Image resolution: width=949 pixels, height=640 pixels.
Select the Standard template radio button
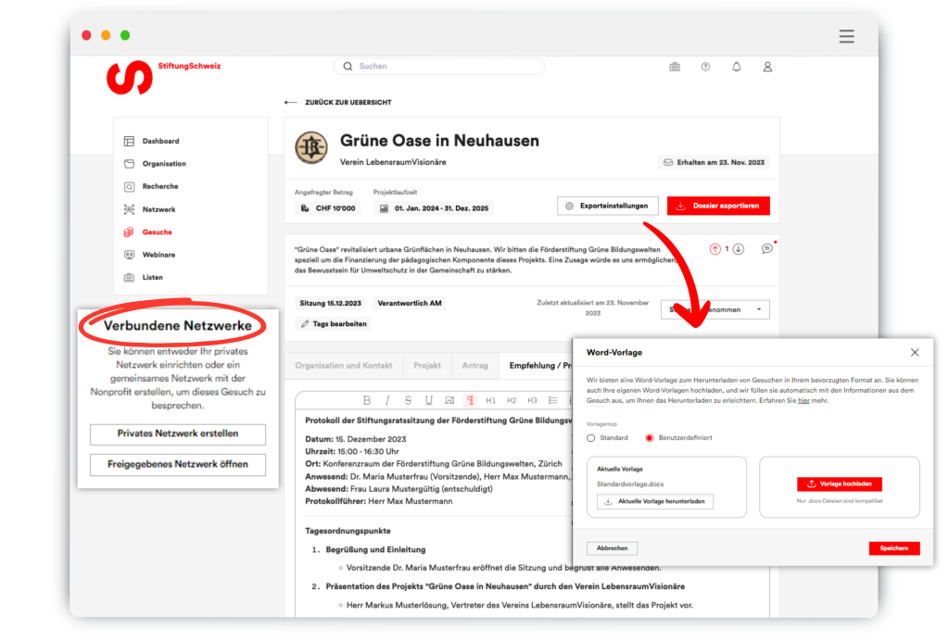591,437
